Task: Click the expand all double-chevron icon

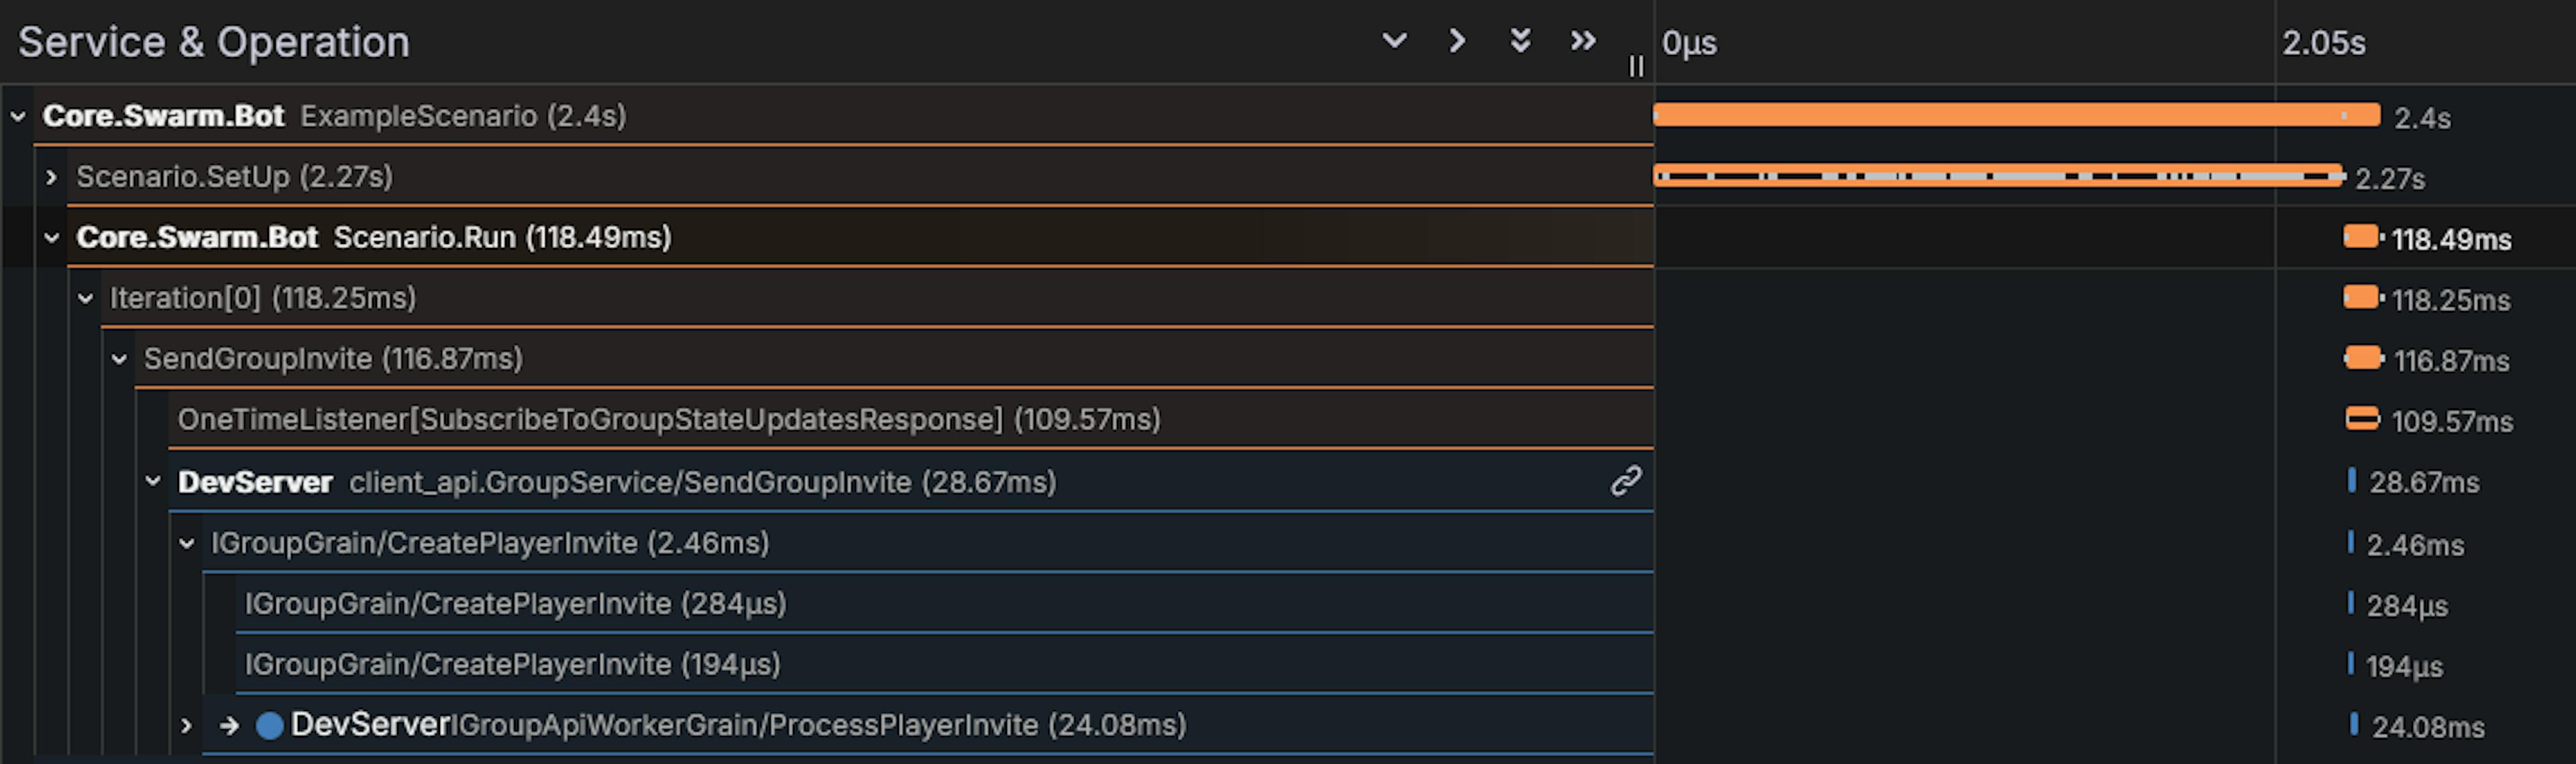Action: coord(1520,41)
